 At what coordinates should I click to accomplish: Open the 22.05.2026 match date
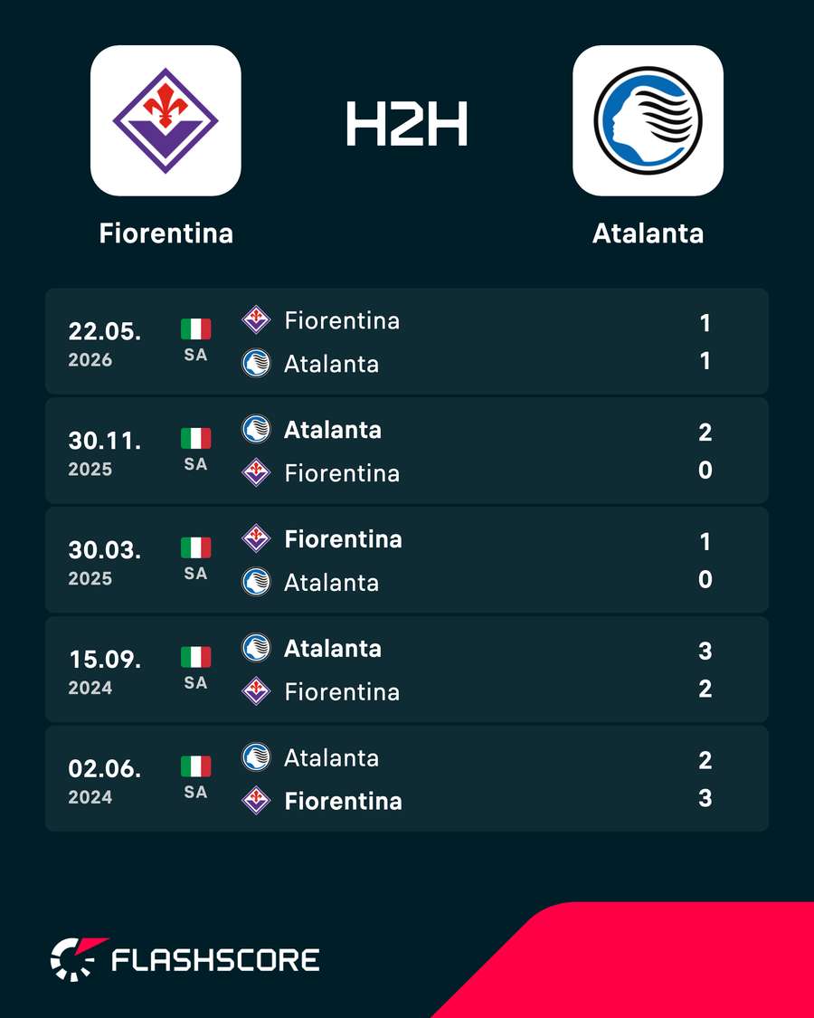coord(105,344)
